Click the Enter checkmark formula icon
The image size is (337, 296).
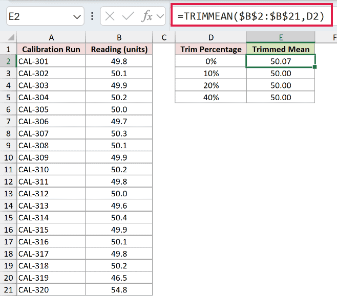(128, 16)
